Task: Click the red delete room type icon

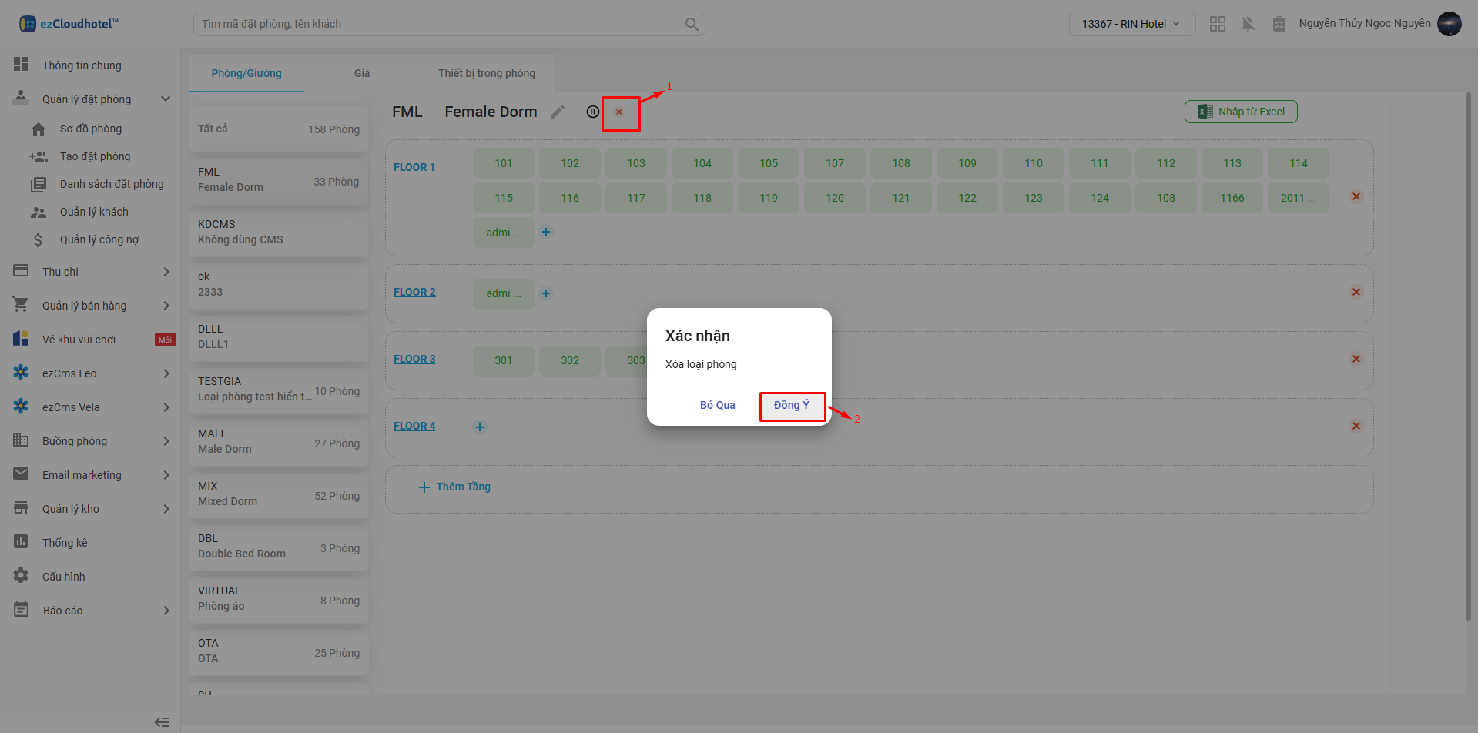Action: pyautogui.click(x=619, y=112)
